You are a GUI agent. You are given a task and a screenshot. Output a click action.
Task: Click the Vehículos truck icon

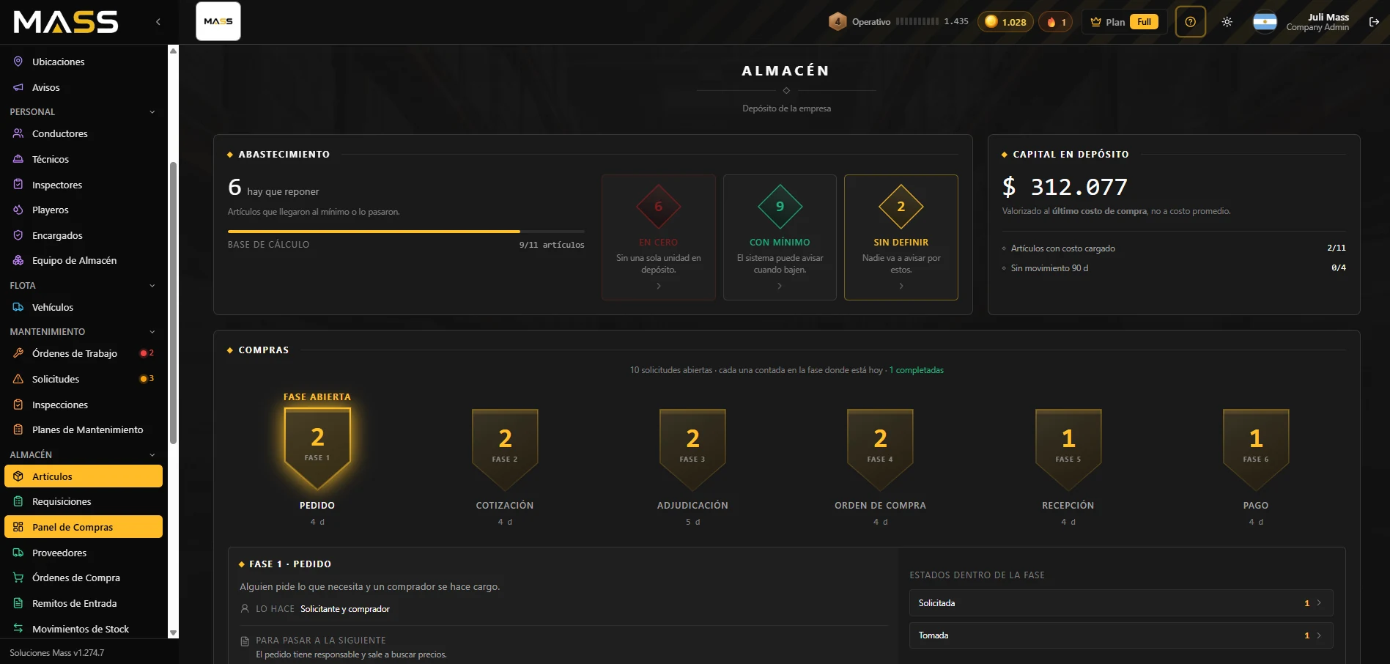point(18,307)
